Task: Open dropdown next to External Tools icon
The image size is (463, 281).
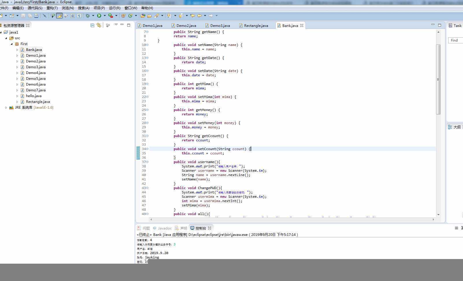Action: click(x=116, y=16)
